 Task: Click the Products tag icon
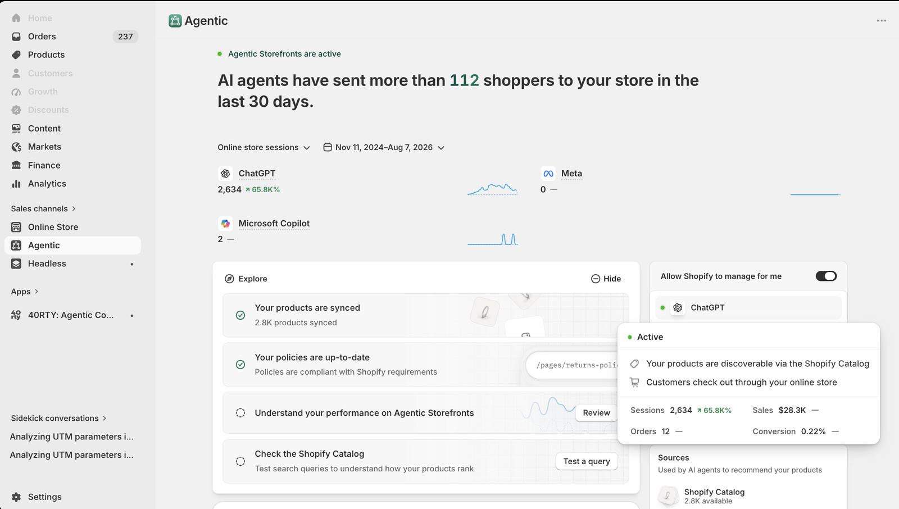16,54
